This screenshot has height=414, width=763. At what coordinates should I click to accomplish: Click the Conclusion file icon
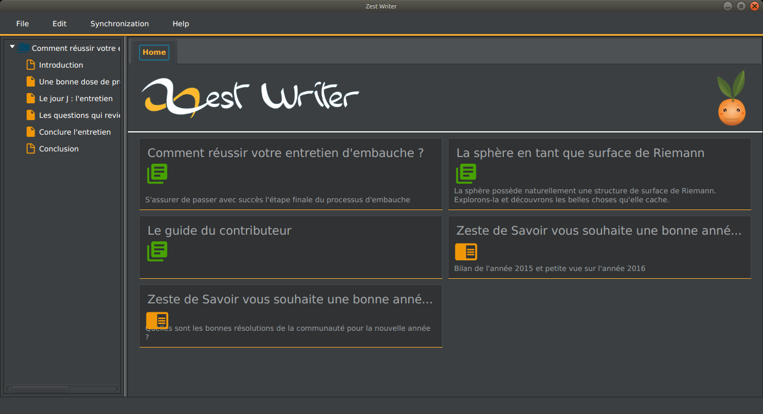coord(31,149)
